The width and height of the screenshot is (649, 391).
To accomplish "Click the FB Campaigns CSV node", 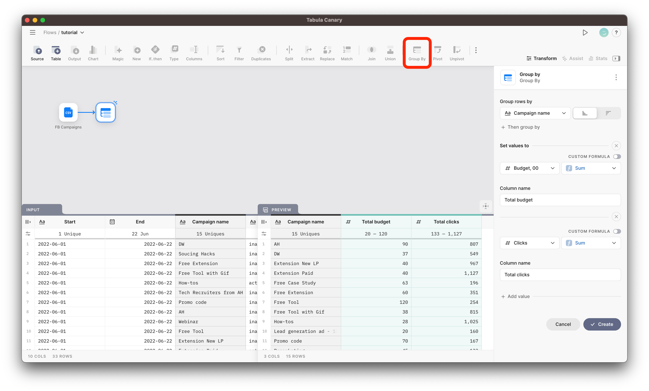I will (68, 112).
